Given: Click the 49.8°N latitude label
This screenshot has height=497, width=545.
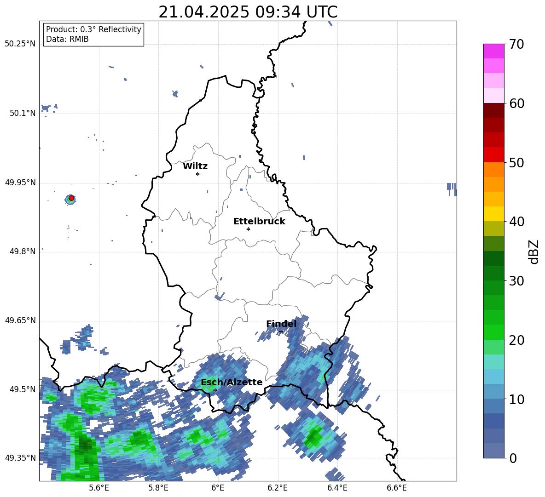Looking at the screenshot, I should click(x=23, y=251).
